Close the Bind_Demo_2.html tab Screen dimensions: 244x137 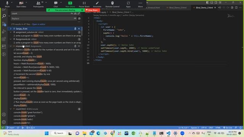point(215,8)
